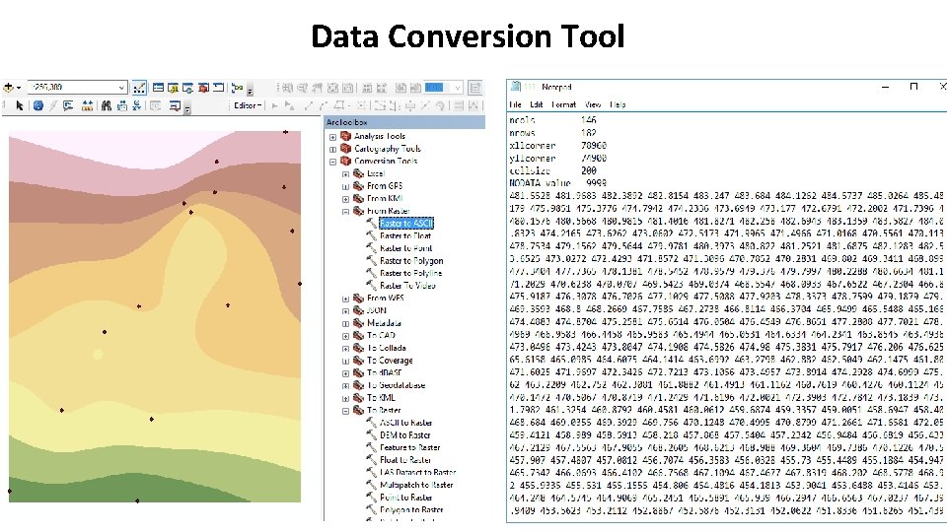
Task: Select the Raster to Float tool
Action: point(405,235)
